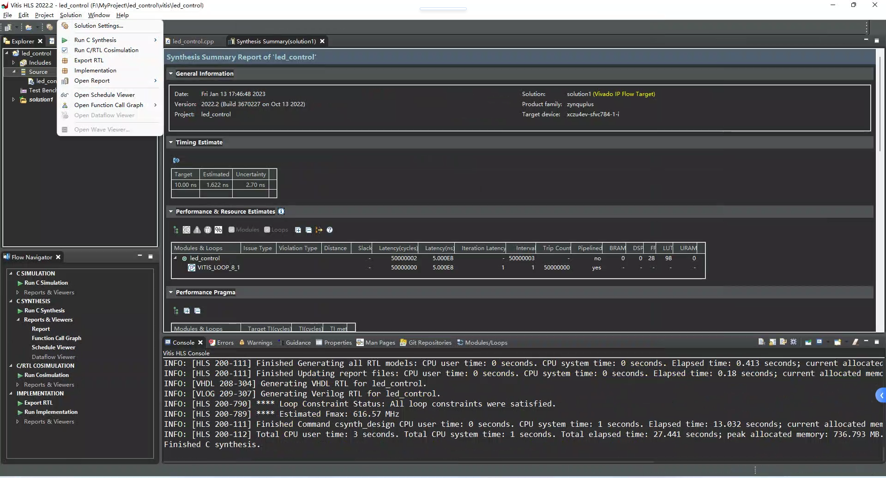Click the New Project toolbar icon
This screenshot has height=478, width=886.
pos(8,28)
